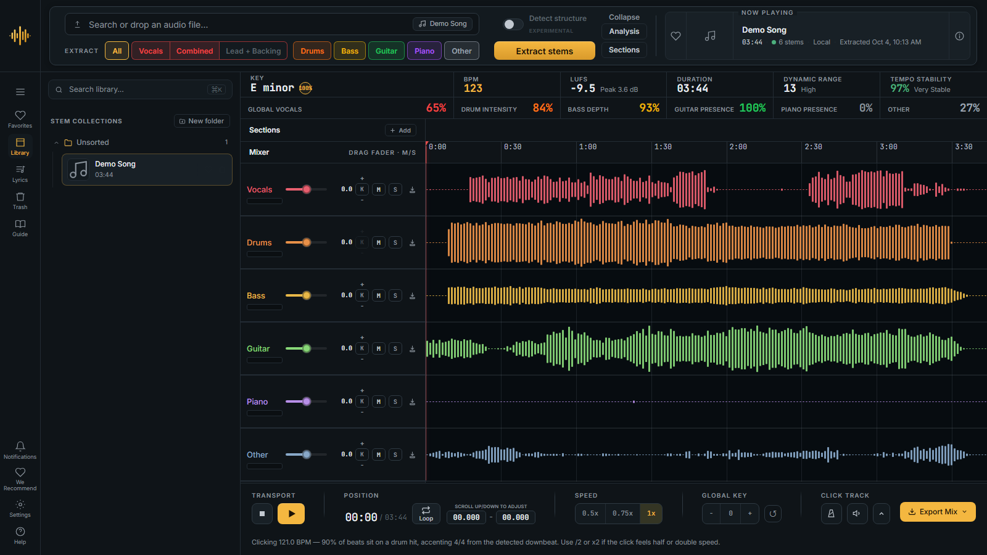The image size is (987, 555).
Task: Open We Recommend in sidebar
Action: click(20, 479)
